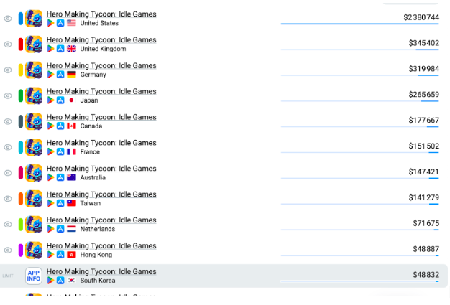The width and height of the screenshot is (450, 305).
Task: Toggle visibility eye for United States row
Action: pos(8,19)
